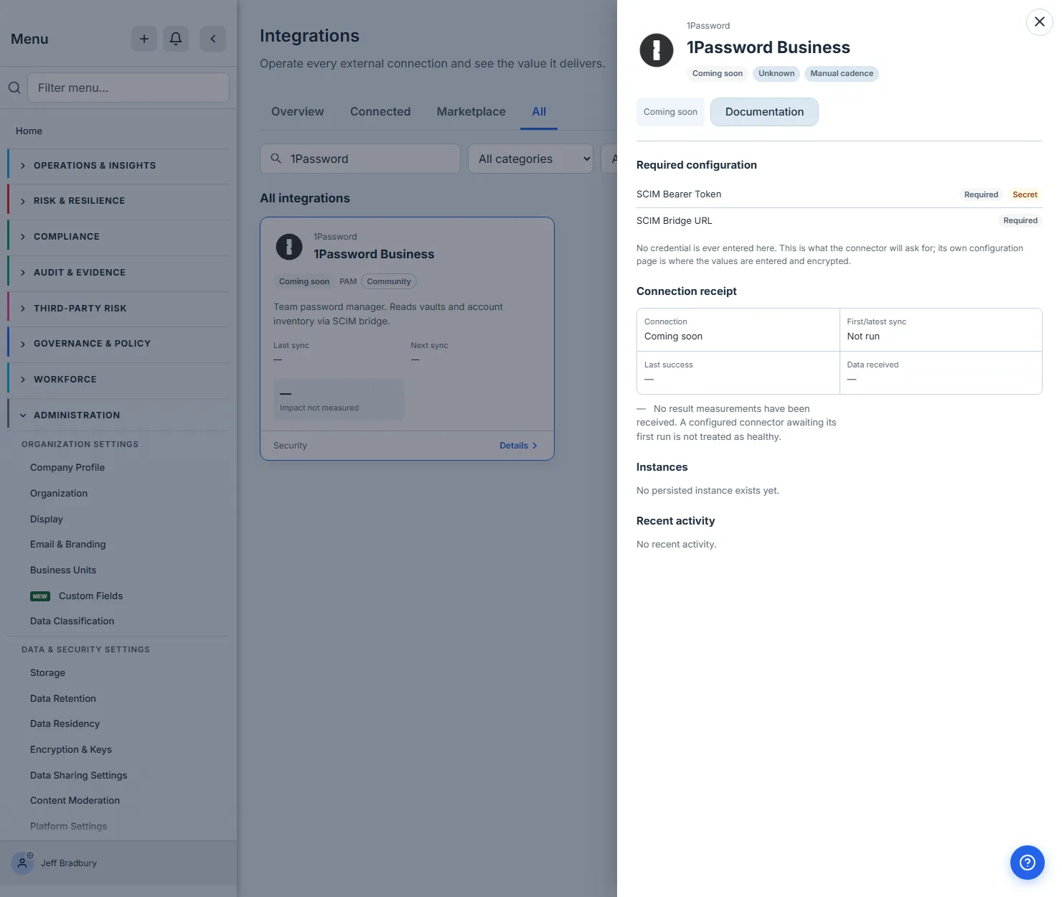1062x897 pixels.
Task: Open Data Residency settings
Action: pos(65,724)
